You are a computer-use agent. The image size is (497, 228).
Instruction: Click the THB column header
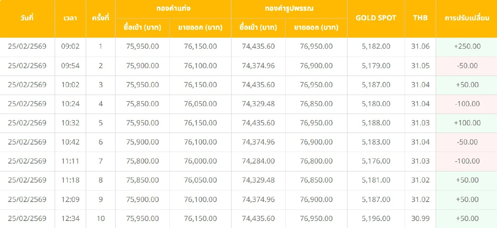420,18
